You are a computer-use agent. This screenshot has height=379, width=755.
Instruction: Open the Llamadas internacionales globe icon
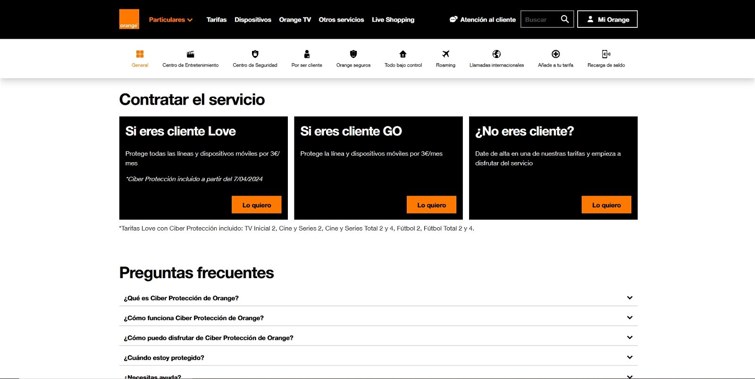point(496,54)
